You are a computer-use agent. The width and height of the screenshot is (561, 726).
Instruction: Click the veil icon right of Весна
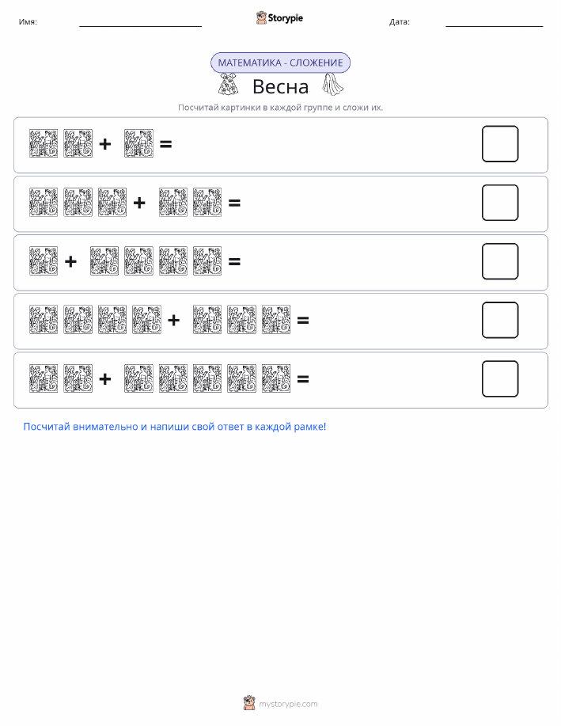coord(333,84)
